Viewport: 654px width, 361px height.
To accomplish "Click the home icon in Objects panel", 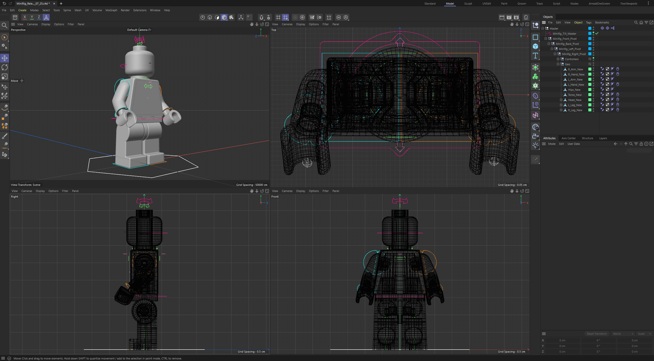I will (641, 22).
